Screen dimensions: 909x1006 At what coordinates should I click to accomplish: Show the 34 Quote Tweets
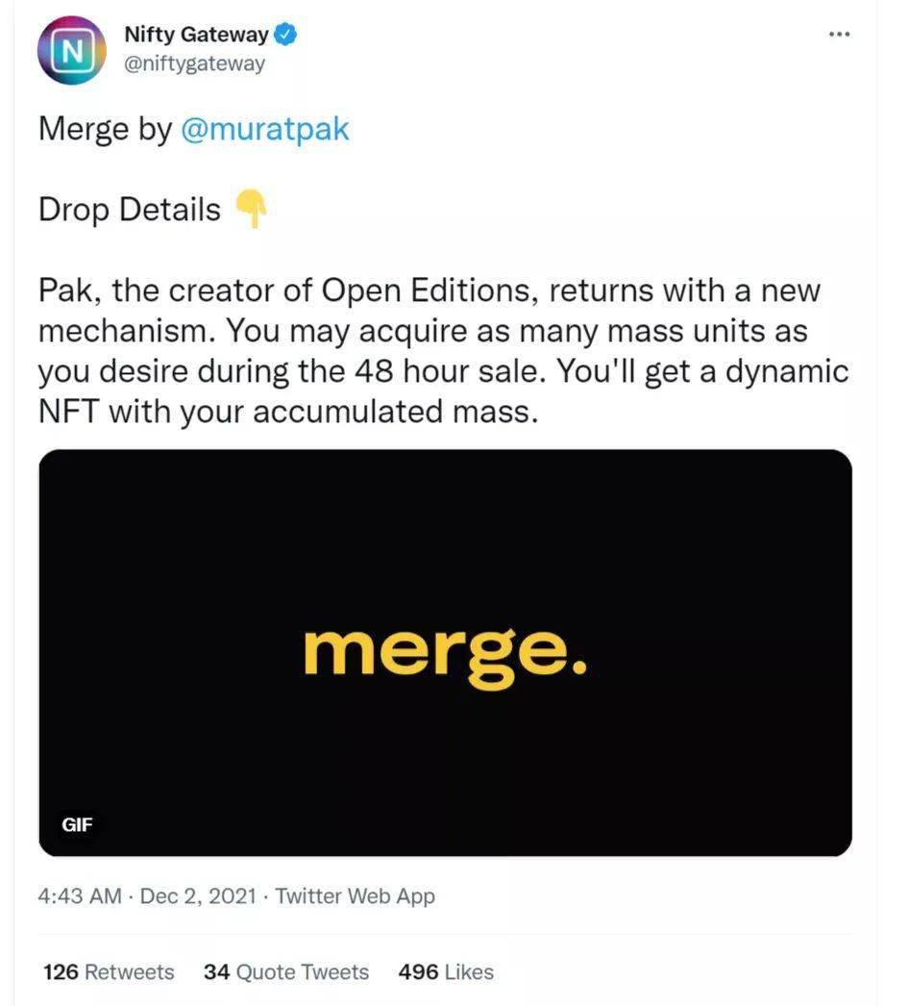[x=286, y=972]
